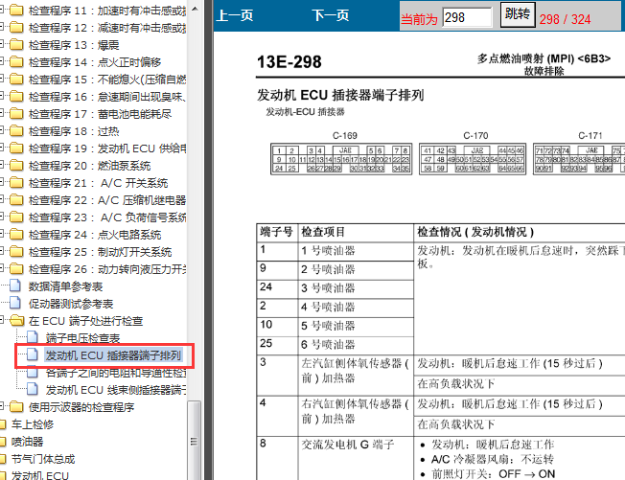This screenshot has height=480, width=625.
Task: Open 检查程序 25：制动灯开关系统
Action: (100, 252)
